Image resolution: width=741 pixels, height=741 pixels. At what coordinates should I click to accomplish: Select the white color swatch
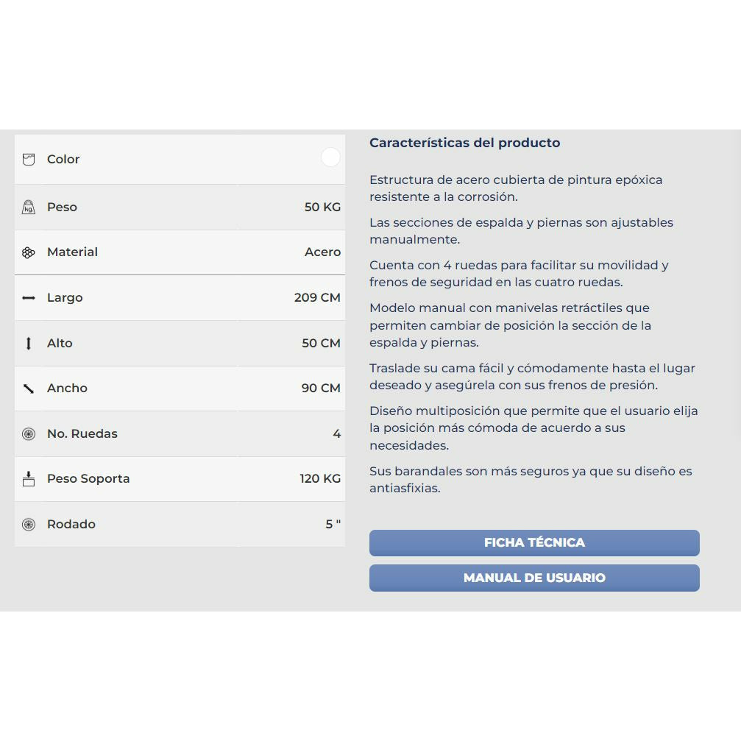[x=330, y=157]
